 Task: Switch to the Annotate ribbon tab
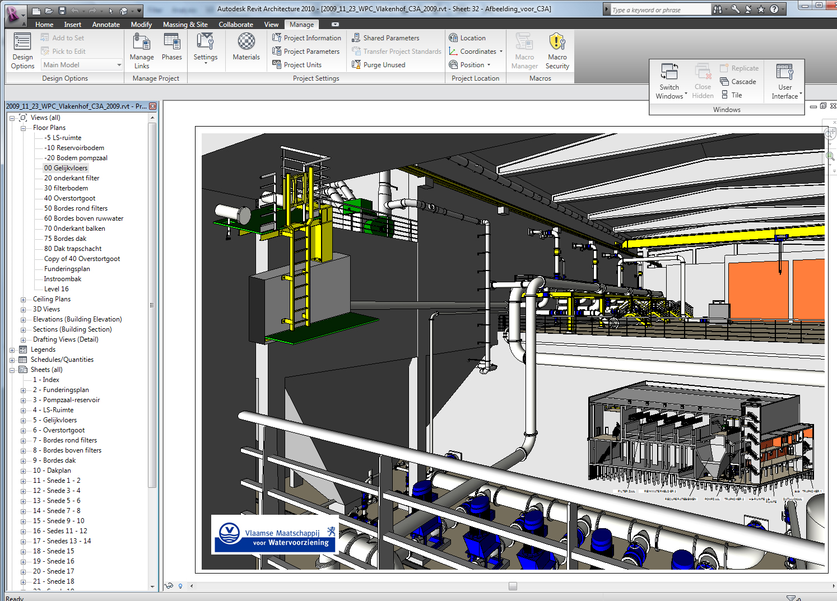(x=106, y=25)
